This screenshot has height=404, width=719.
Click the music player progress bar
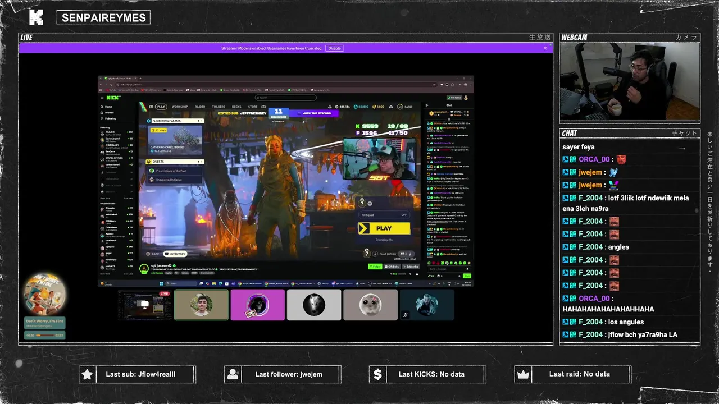44,335
